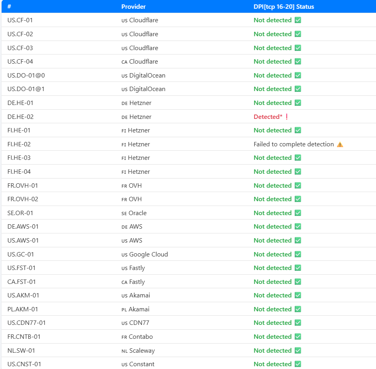This screenshot has width=376, height=369.
Task: Select the US.CF-03 identifier cell
Action: [x=20, y=48]
